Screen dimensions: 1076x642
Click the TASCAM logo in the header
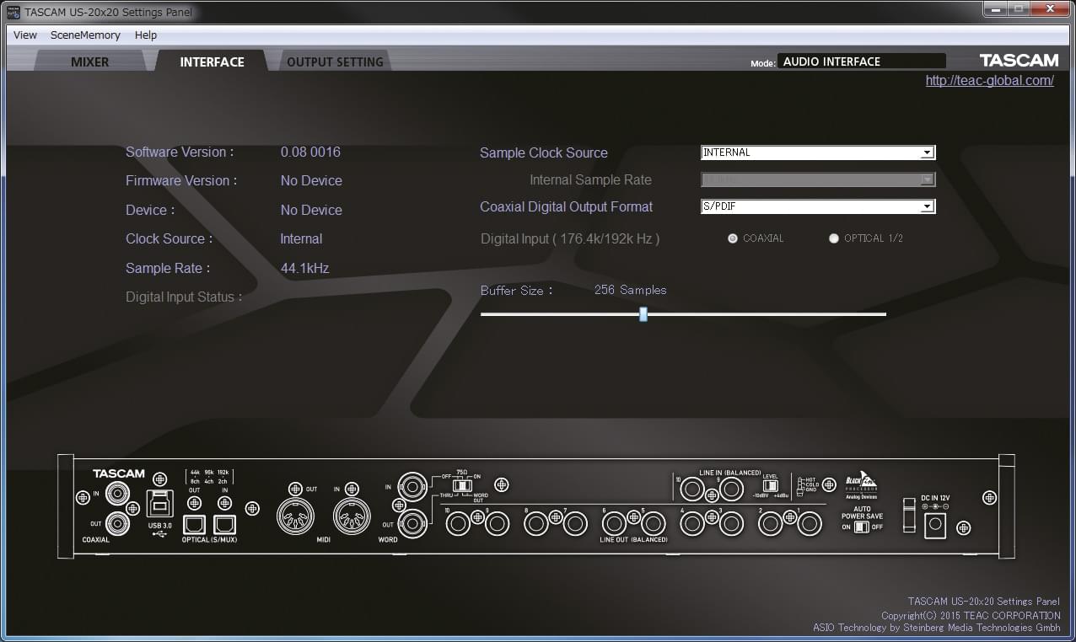click(1019, 61)
